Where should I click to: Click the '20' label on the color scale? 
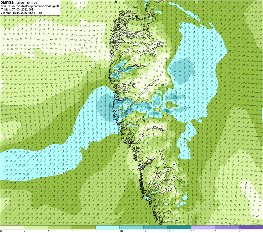(x=241, y=231)
